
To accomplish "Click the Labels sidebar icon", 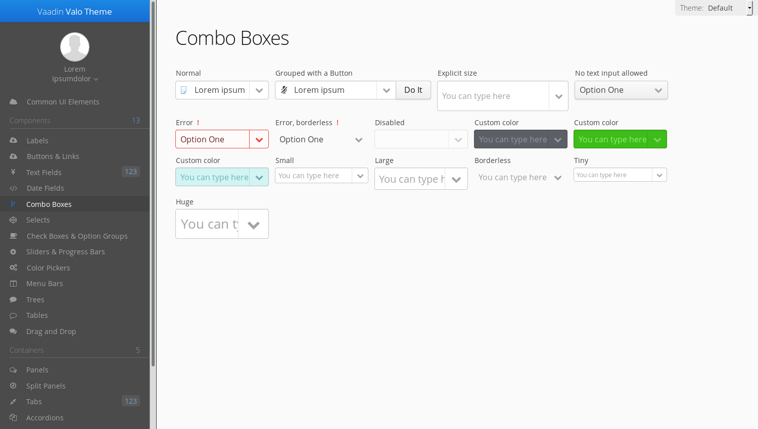I will click(x=14, y=140).
